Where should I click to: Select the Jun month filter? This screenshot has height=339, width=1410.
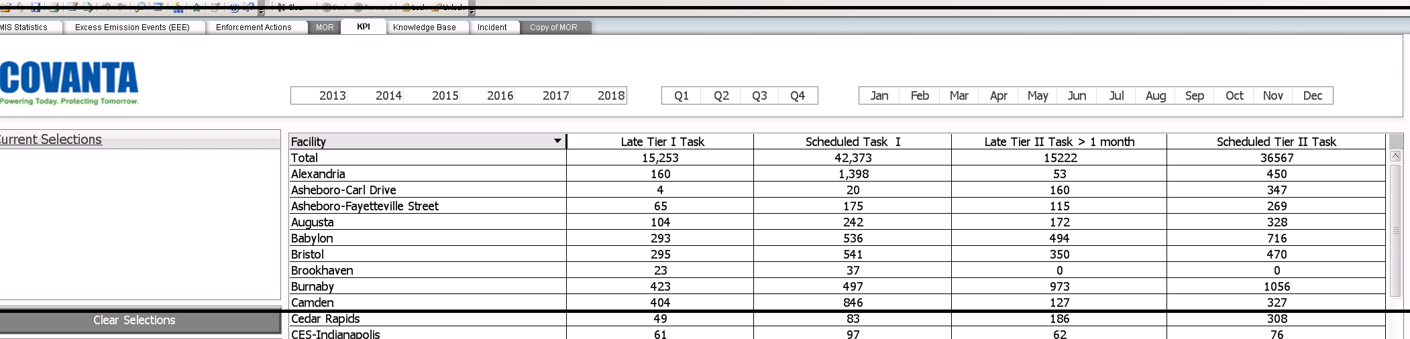pos(1077,96)
